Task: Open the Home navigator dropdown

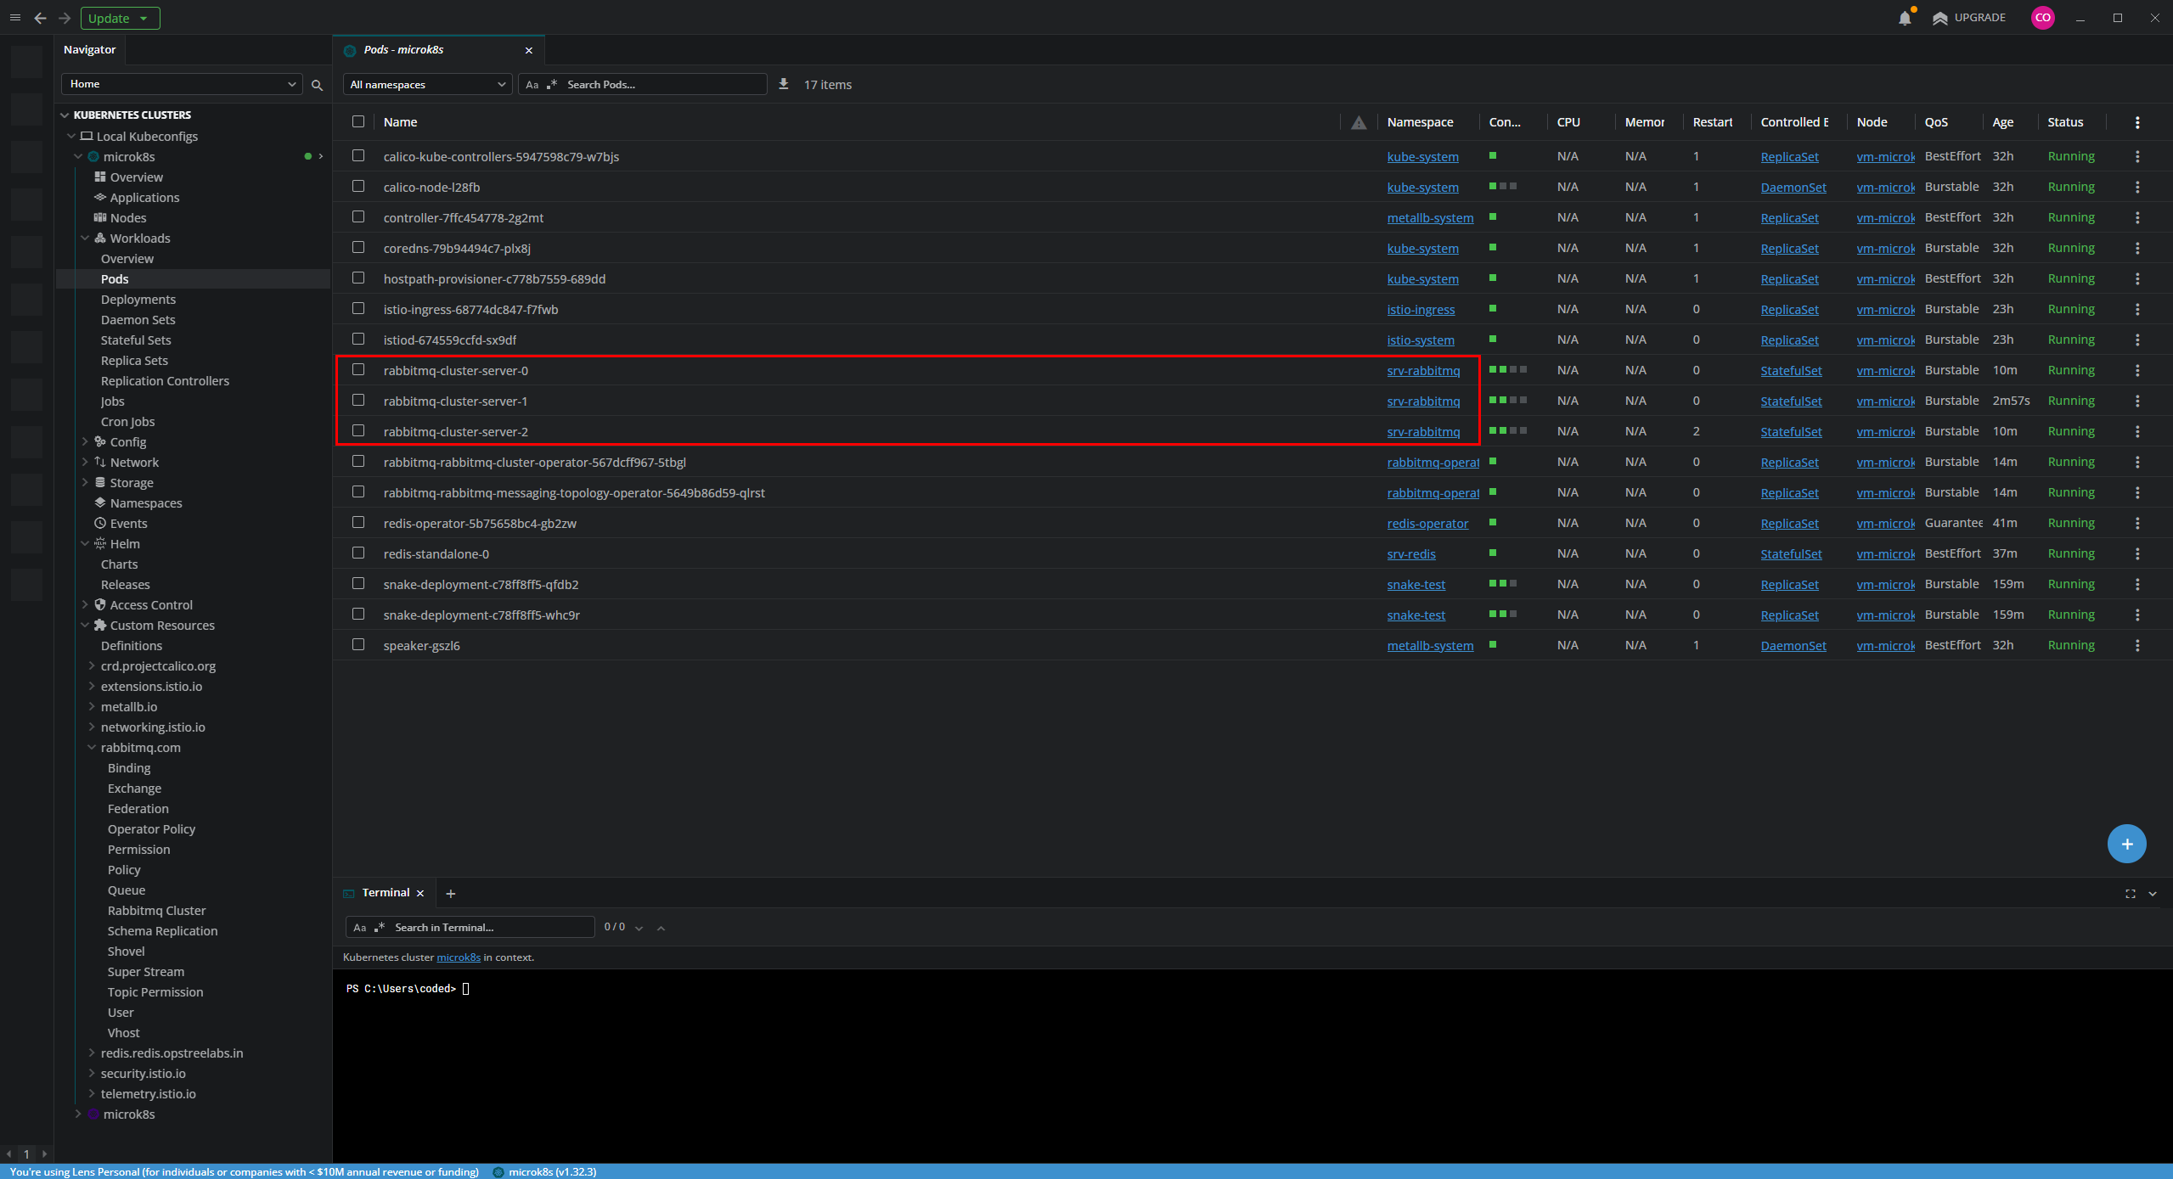Action: click(182, 84)
